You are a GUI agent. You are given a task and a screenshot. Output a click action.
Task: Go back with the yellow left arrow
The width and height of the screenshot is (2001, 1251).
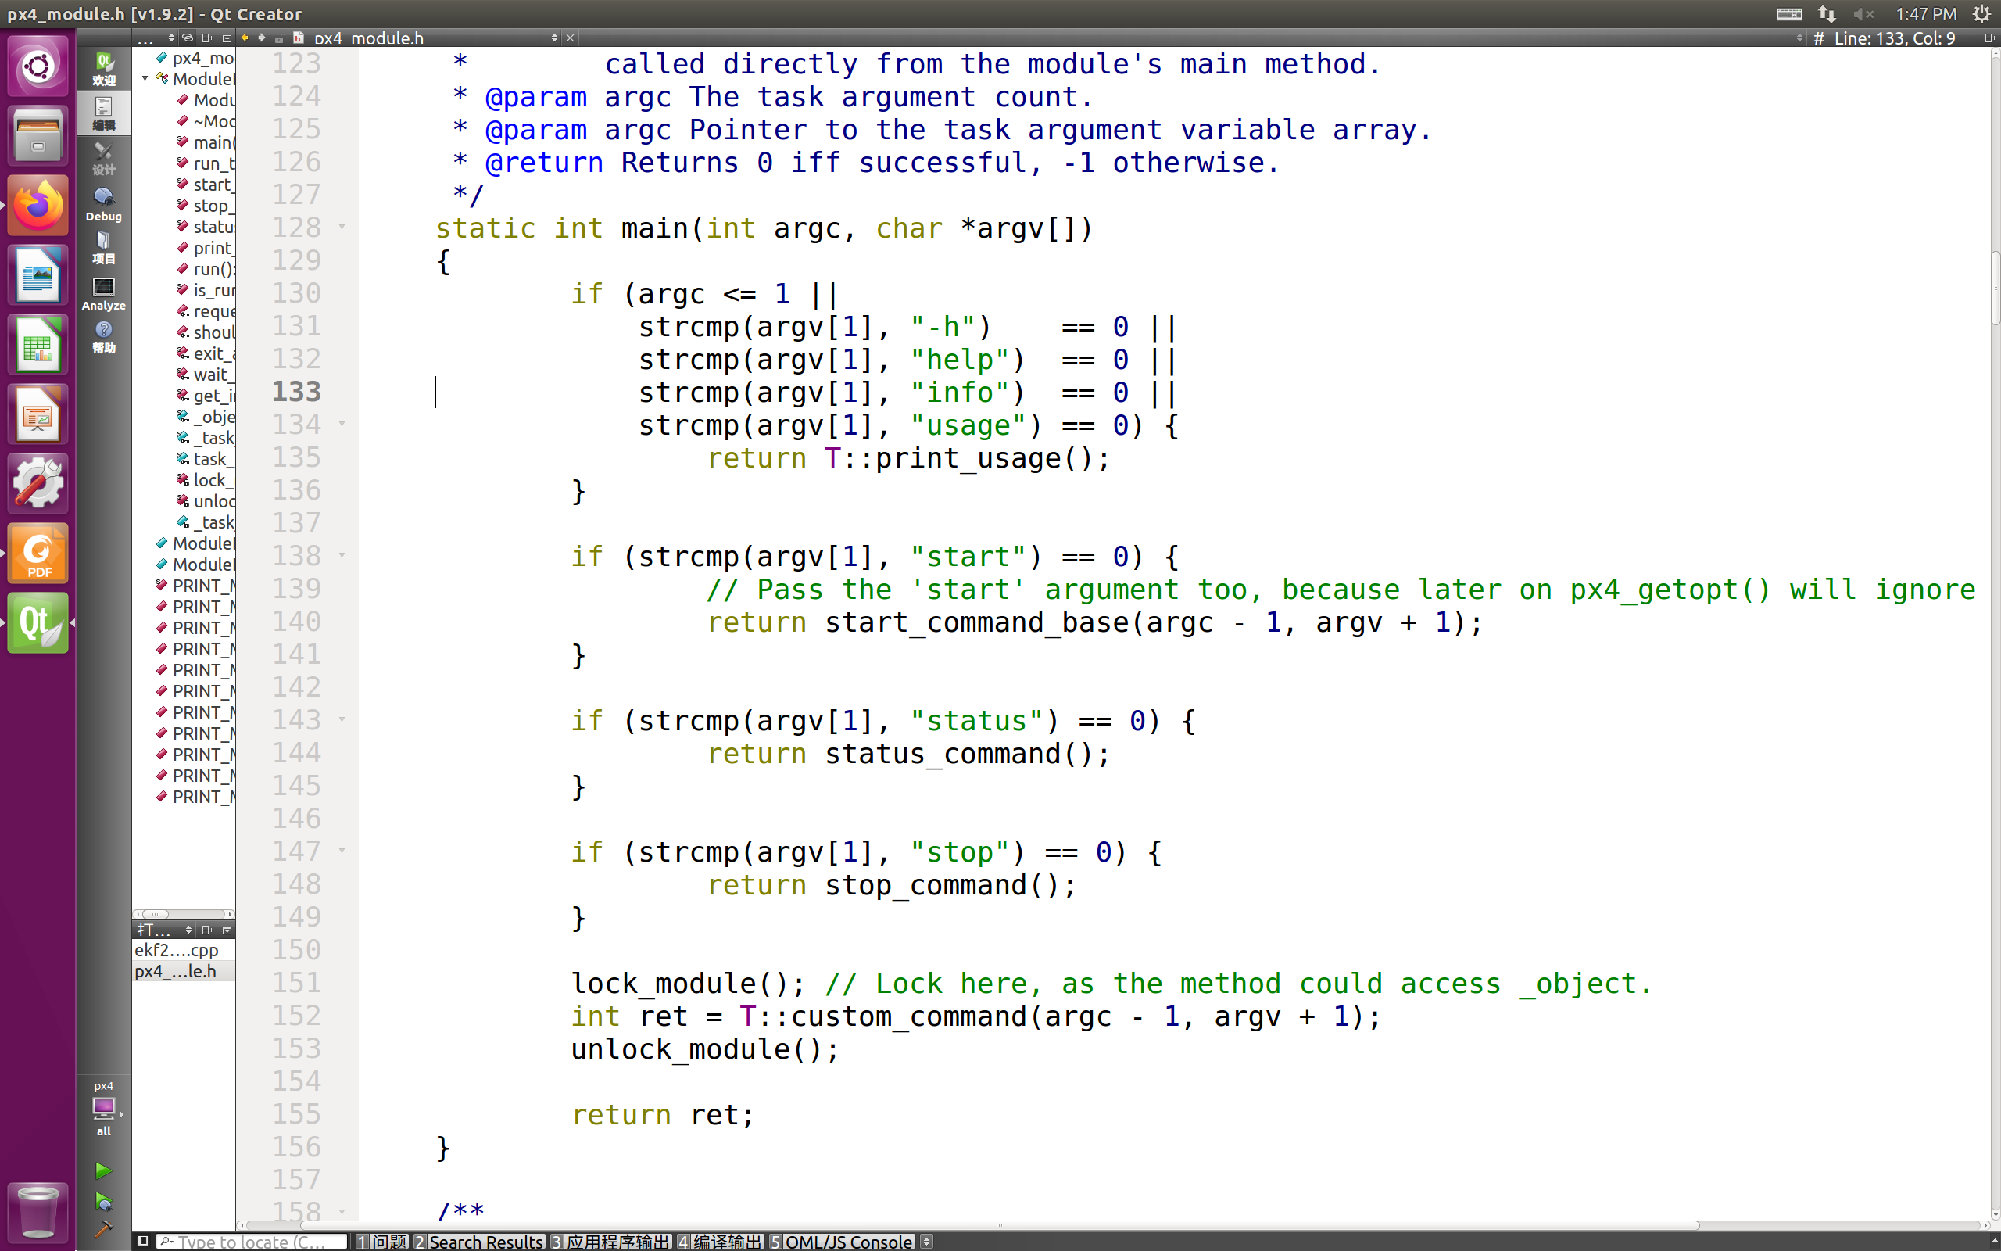click(245, 38)
